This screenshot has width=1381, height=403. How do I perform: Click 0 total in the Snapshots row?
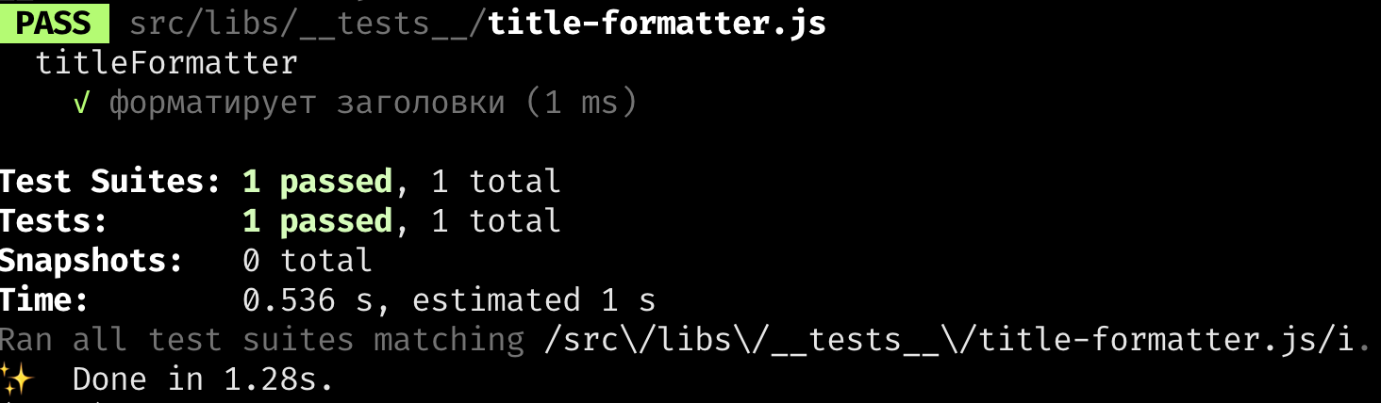308,260
